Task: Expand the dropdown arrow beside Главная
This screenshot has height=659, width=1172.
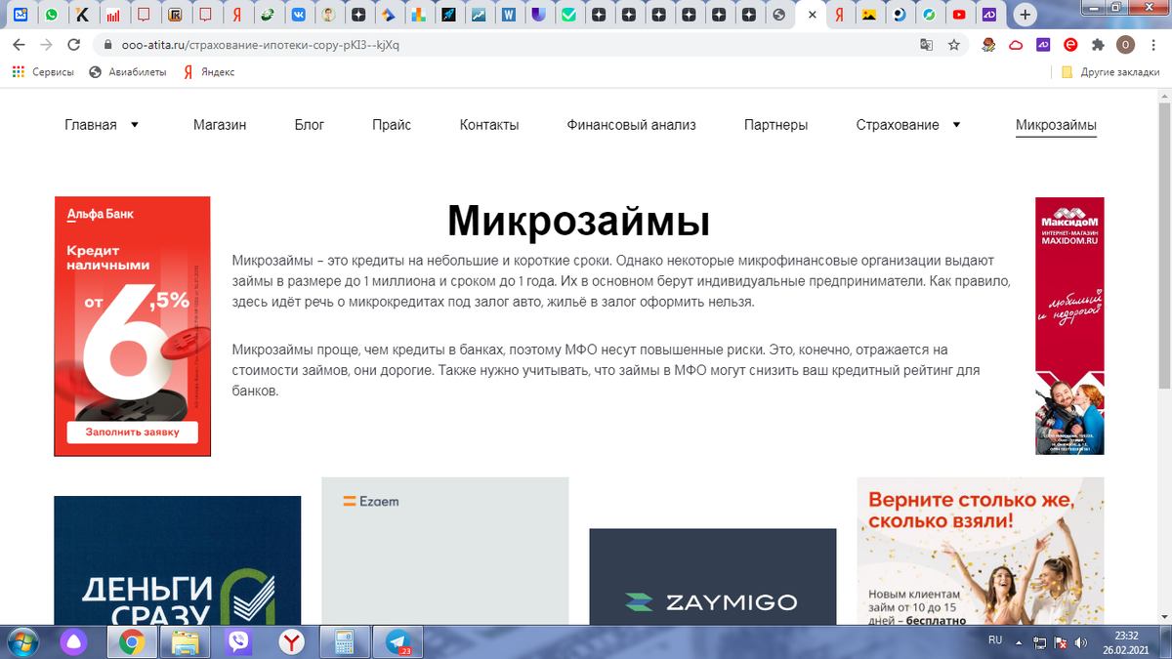Action: 135,125
